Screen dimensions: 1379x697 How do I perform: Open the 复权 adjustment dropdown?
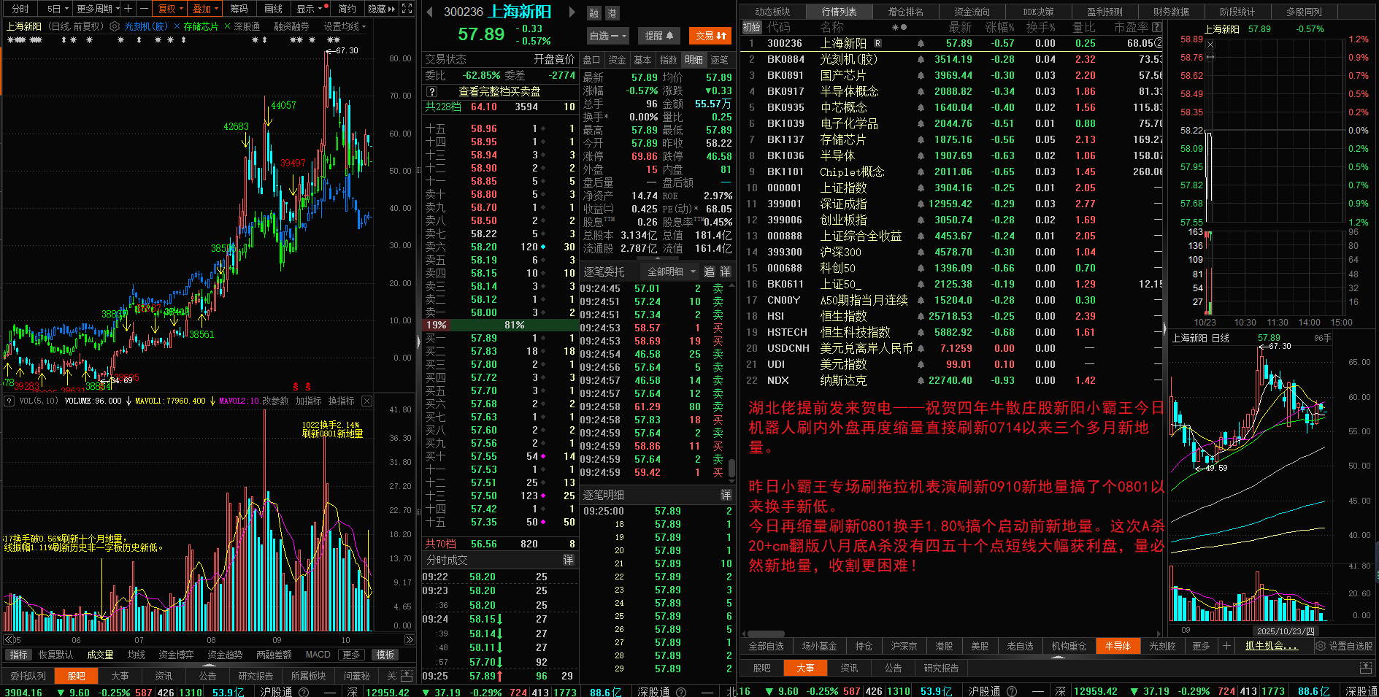[x=170, y=9]
